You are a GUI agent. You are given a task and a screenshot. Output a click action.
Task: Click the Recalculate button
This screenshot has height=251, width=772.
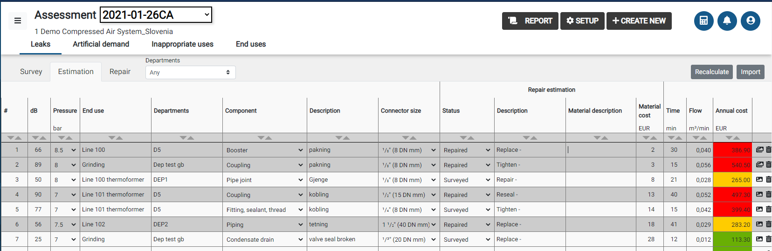coord(711,72)
